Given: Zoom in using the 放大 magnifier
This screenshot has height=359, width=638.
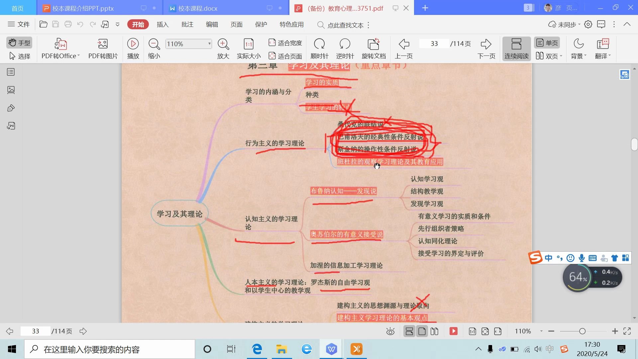Looking at the screenshot, I should pos(223,48).
